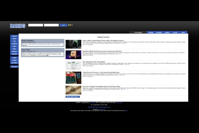Open Catalog from the sidebar
Screen dimensions: 199x133
[14, 60]
